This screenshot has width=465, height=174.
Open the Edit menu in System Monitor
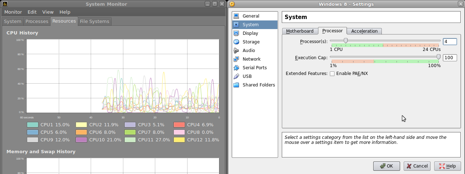click(32, 12)
